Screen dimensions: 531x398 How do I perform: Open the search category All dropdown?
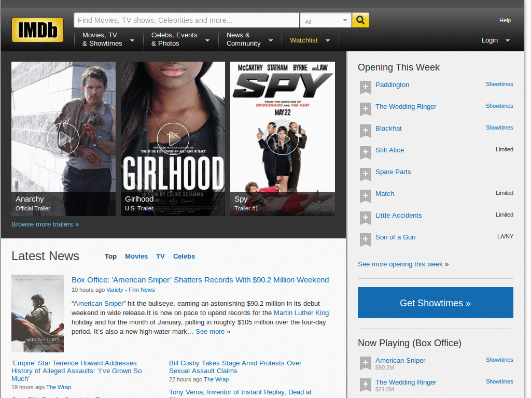(326, 21)
